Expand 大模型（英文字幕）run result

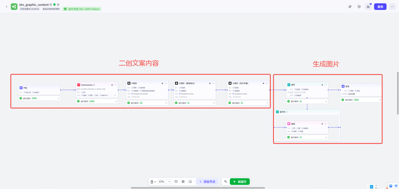(267, 103)
